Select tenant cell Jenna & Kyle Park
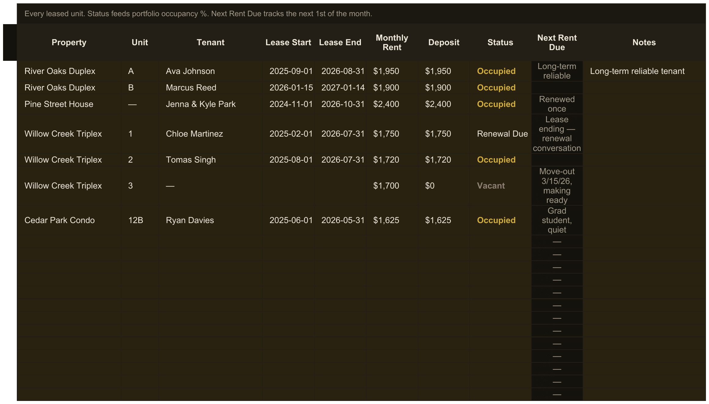The width and height of the screenshot is (709, 404). click(210, 104)
